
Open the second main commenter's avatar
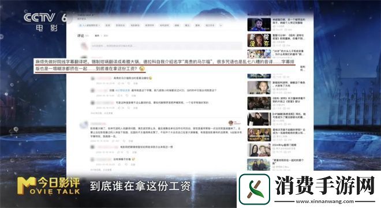pos(84,125)
